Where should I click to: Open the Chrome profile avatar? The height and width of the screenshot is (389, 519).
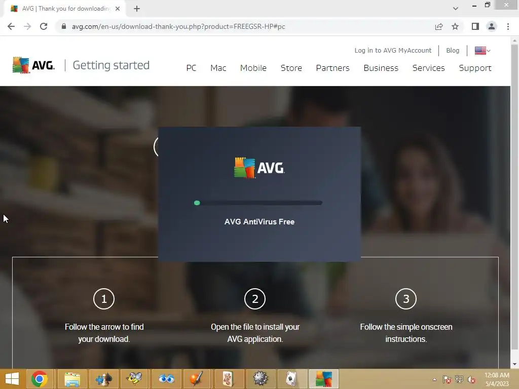pos(492,26)
